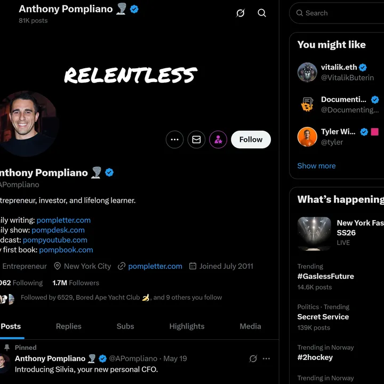Viewport: 384px width, 384px height.
Task: Click the envelope message icon
Action: [196, 140]
